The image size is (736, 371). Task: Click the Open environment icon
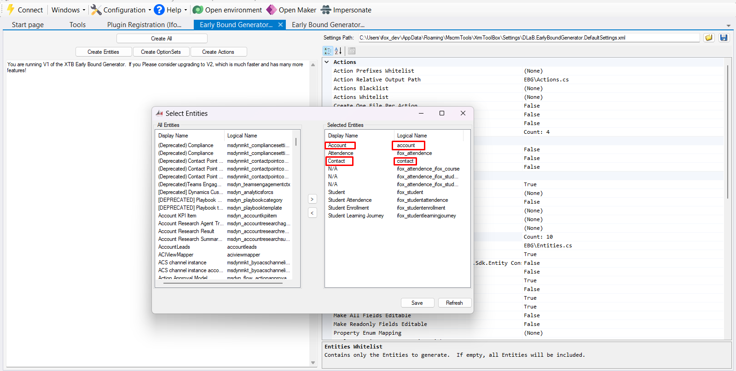tap(198, 10)
